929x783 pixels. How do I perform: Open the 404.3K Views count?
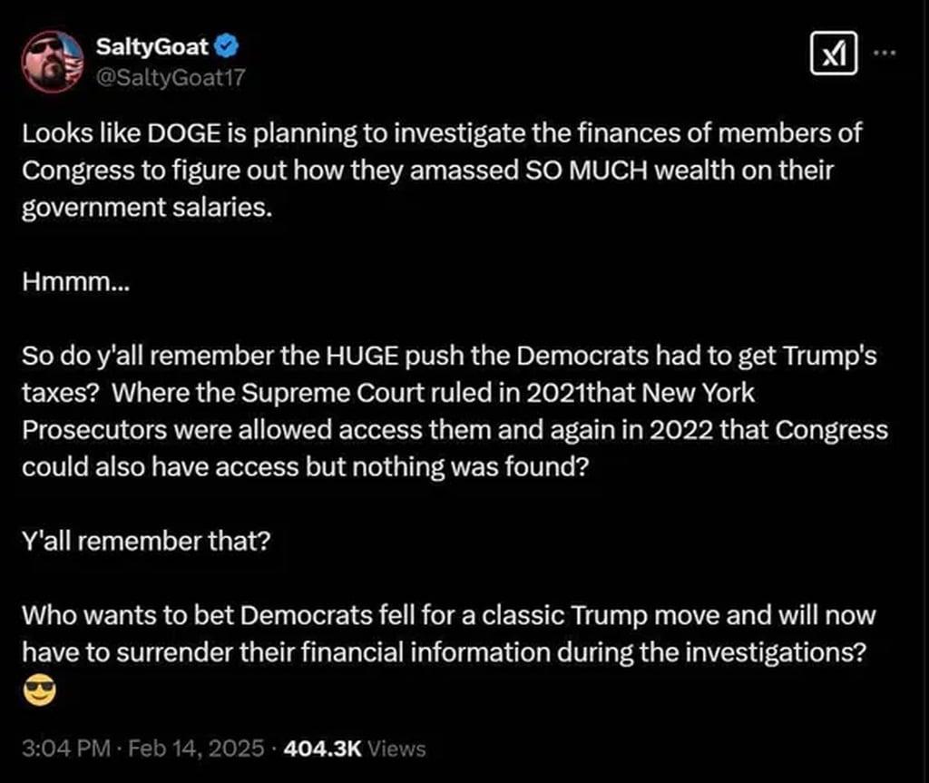[x=354, y=749]
